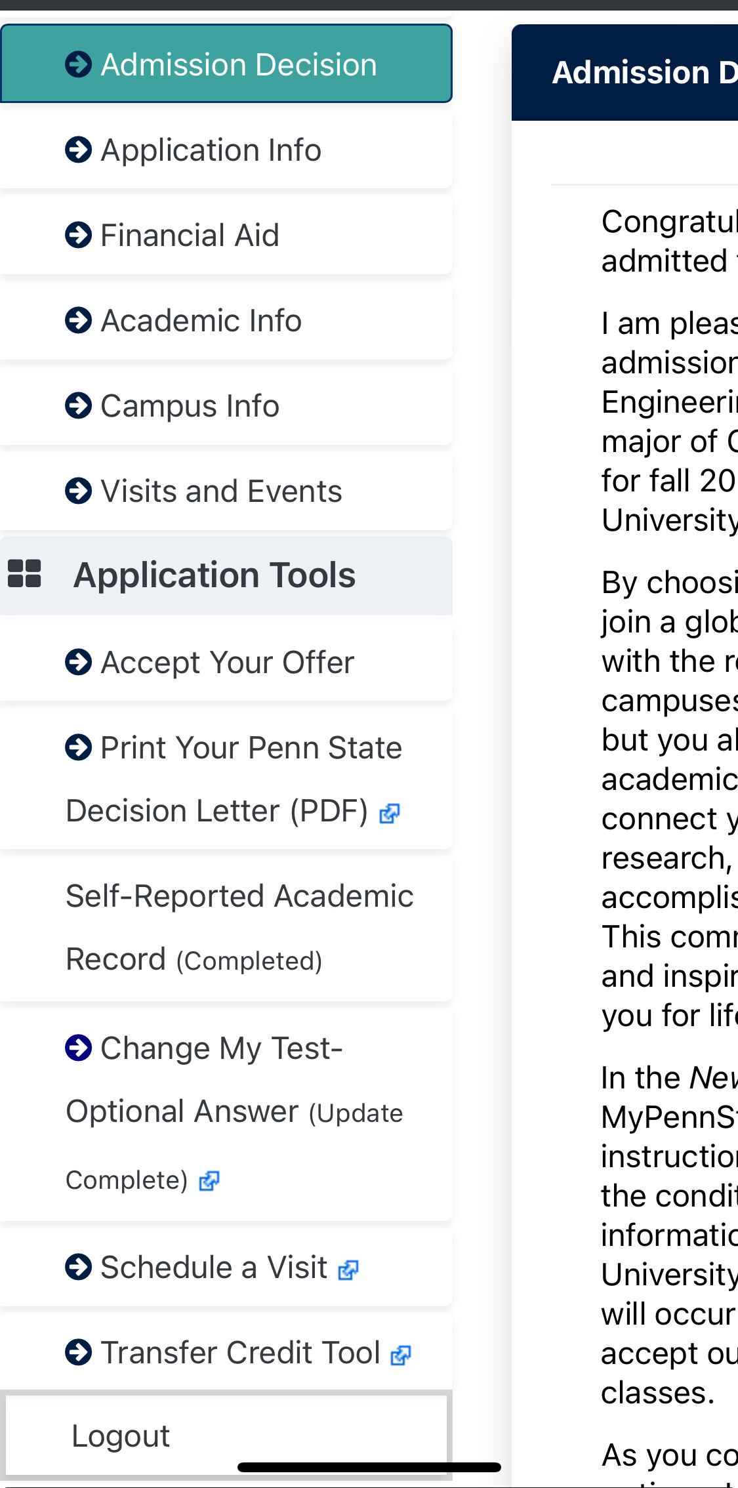738x1488 pixels.
Task: Click the Schedule a Visit link text
Action: [x=214, y=1268]
